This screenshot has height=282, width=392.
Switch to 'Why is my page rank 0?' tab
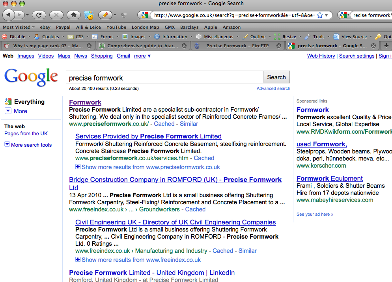47,46
